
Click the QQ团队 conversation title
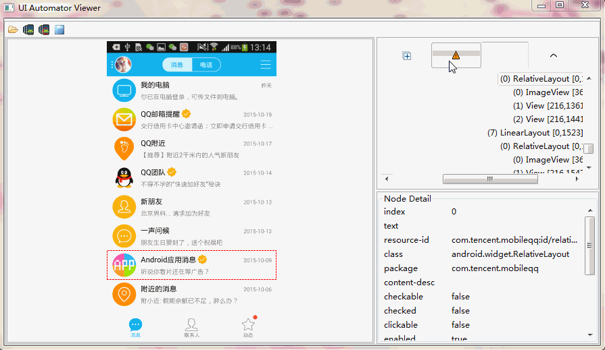point(153,172)
